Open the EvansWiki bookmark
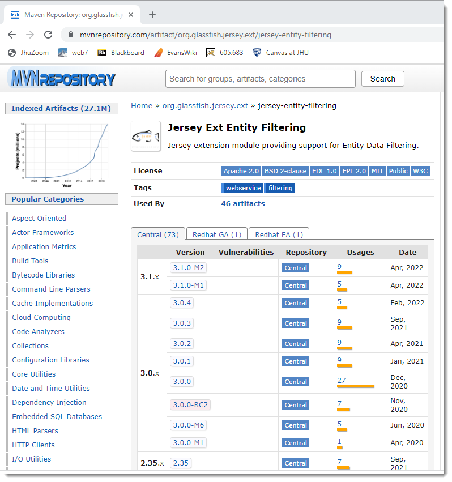The image size is (452, 482). [x=176, y=53]
